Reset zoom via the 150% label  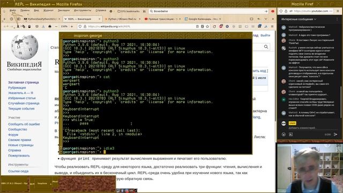click(64, 26)
